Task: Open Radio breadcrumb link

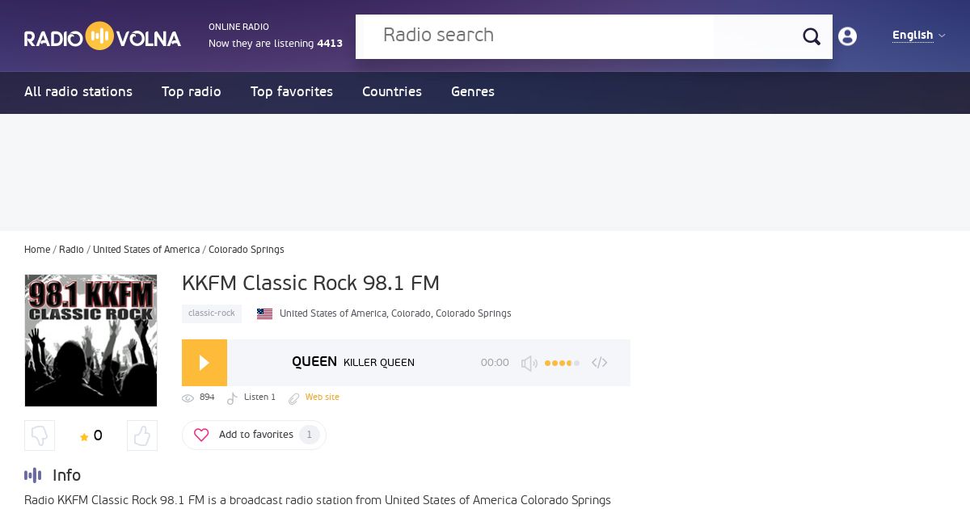Action: [x=71, y=250]
